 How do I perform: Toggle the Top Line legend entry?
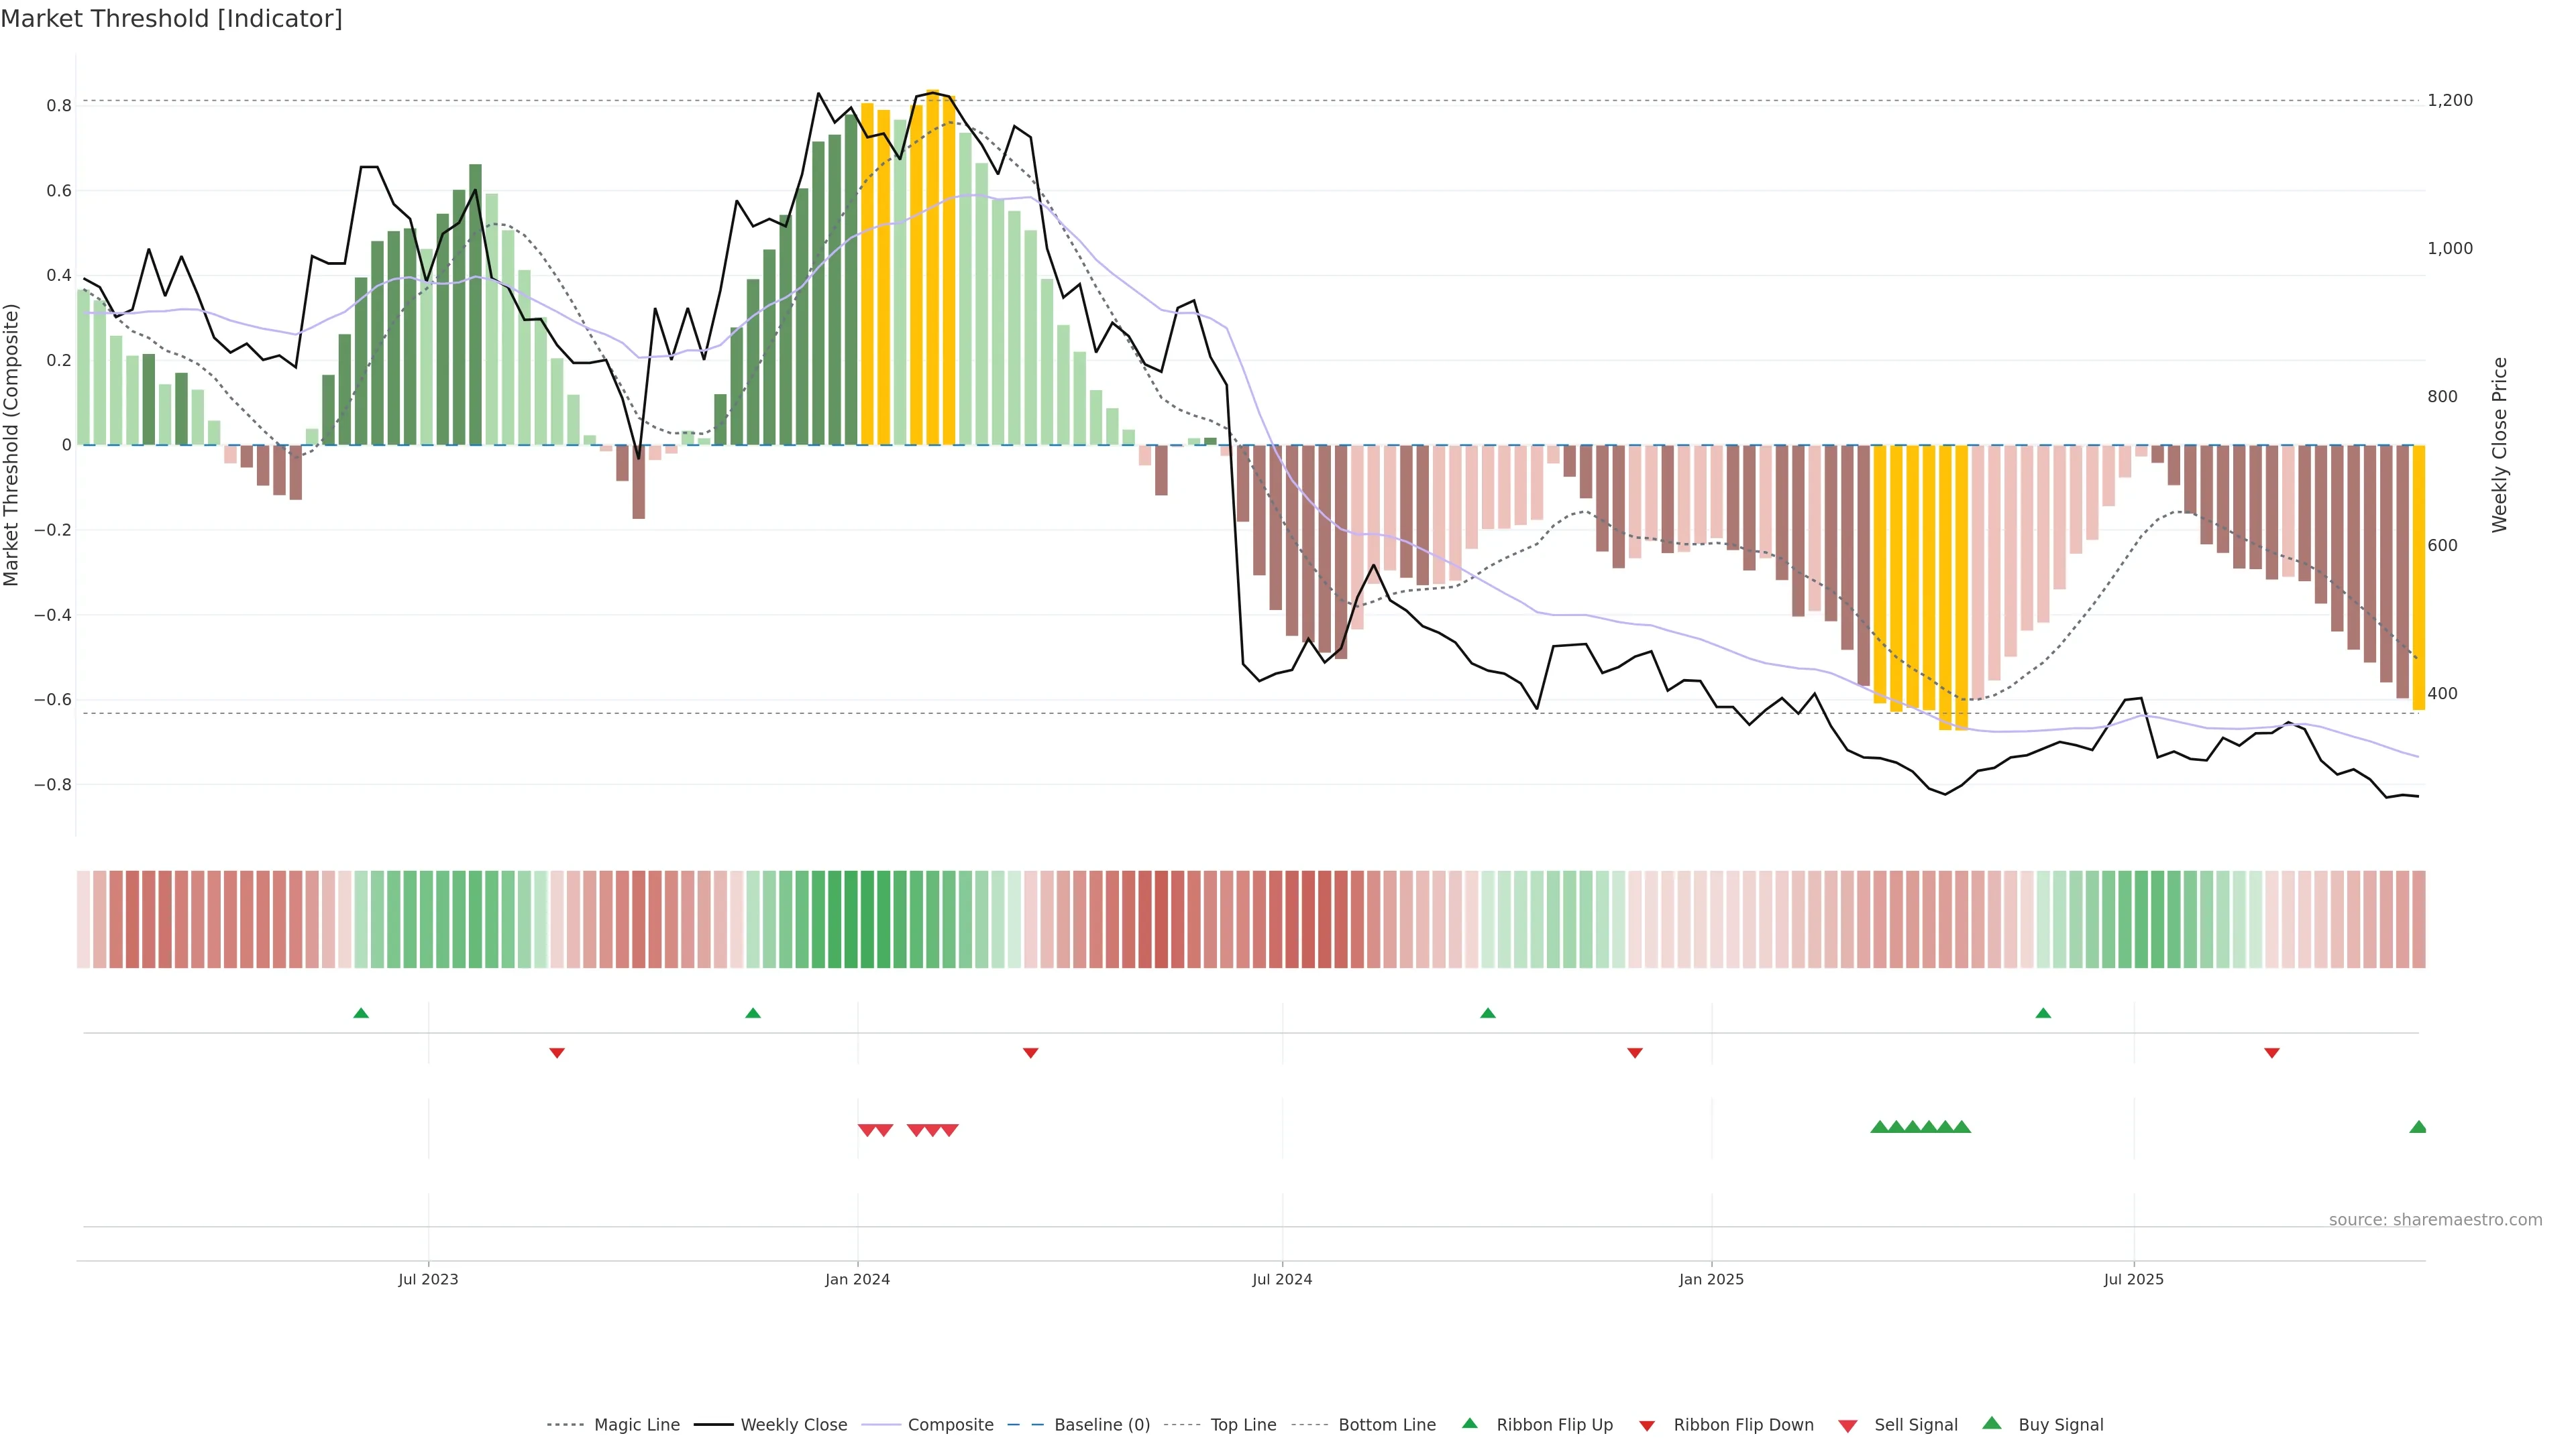[x=1243, y=1425]
